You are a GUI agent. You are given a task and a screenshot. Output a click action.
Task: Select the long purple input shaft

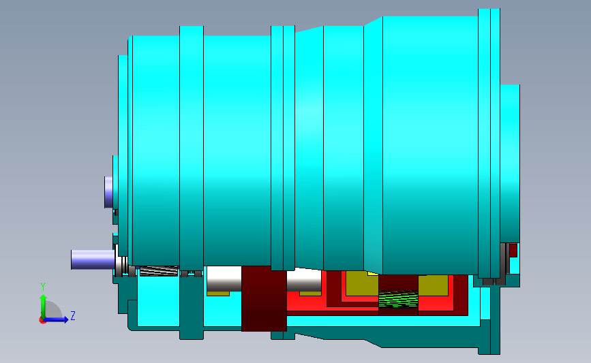(x=93, y=259)
